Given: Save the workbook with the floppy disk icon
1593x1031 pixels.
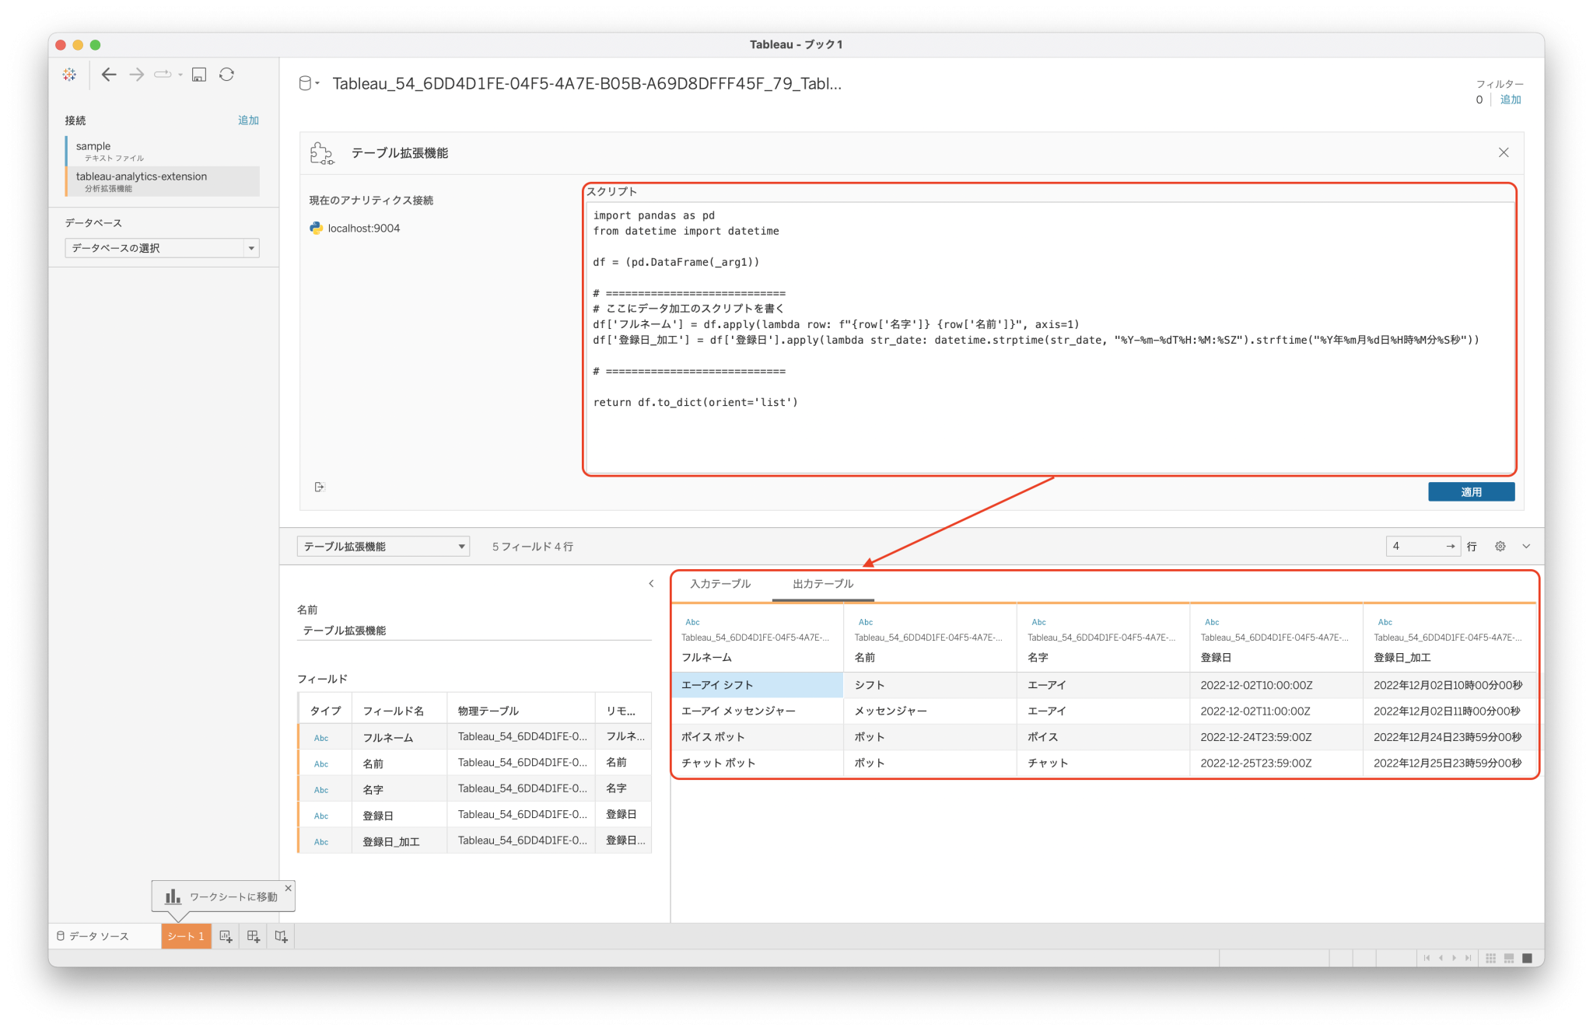Looking at the screenshot, I should point(200,74).
